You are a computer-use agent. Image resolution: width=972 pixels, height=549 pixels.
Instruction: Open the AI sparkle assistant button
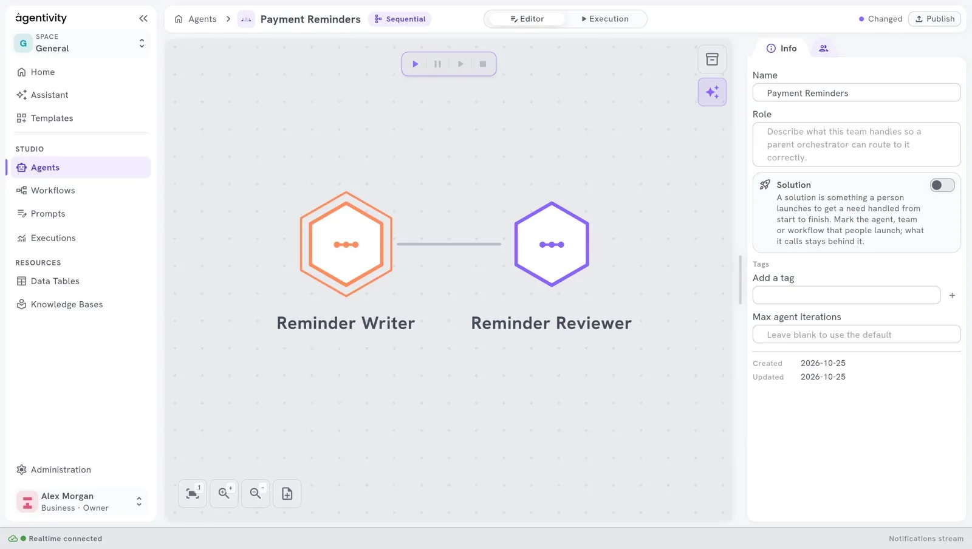[x=712, y=92]
